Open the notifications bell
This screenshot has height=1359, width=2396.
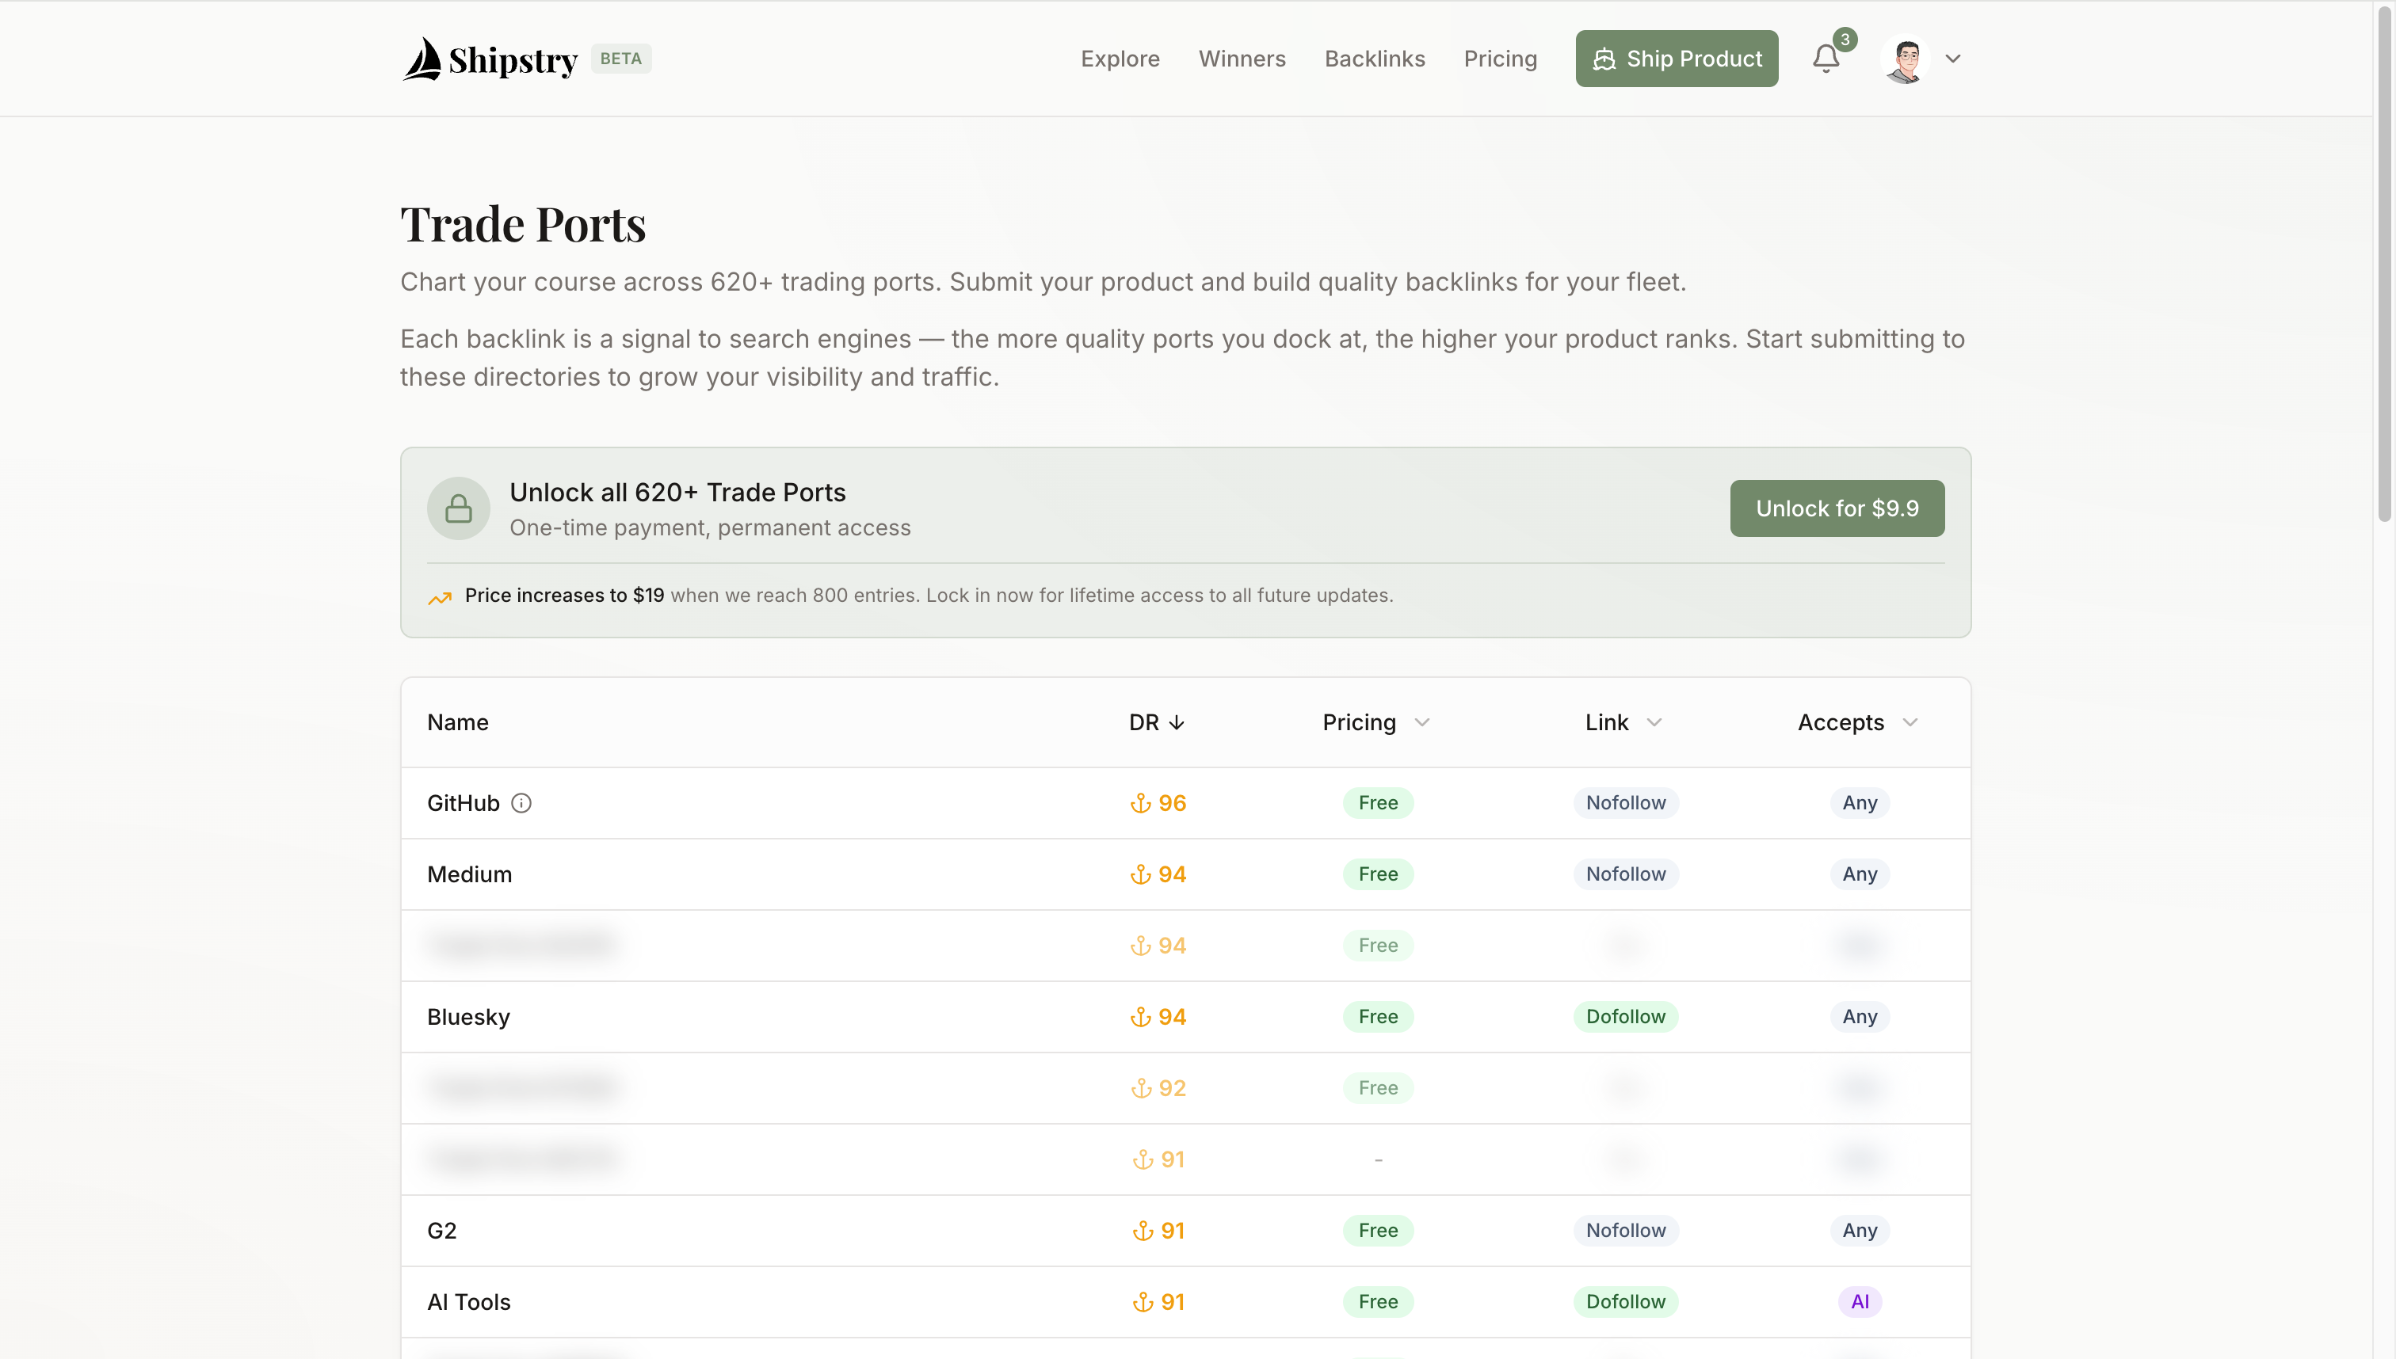pos(1826,59)
